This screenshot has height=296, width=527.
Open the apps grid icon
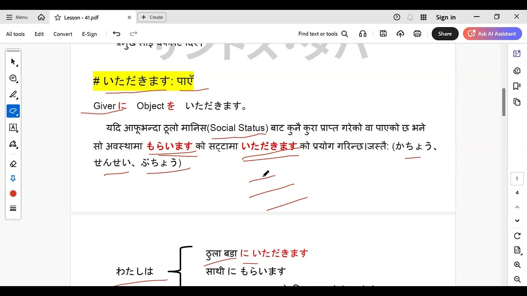pyautogui.click(x=423, y=17)
